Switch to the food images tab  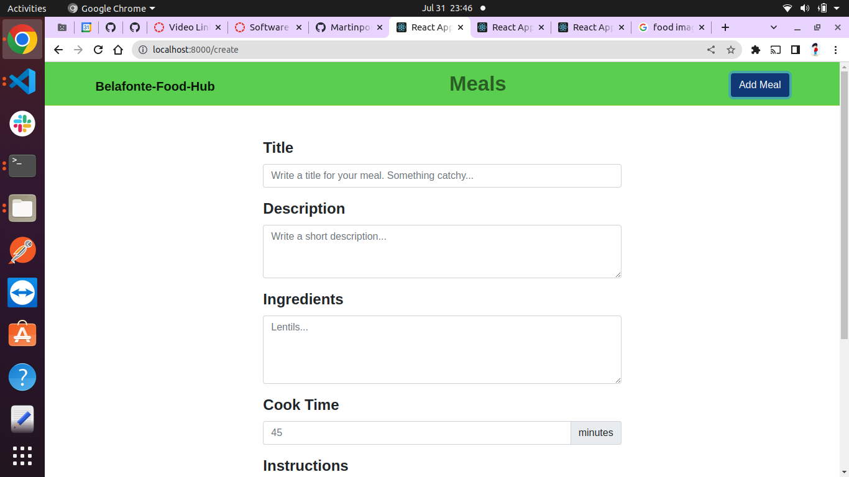point(668,27)
